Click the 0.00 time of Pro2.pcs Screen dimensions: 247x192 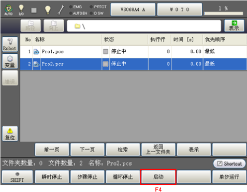pyautogui.click(x=196, y=64)
